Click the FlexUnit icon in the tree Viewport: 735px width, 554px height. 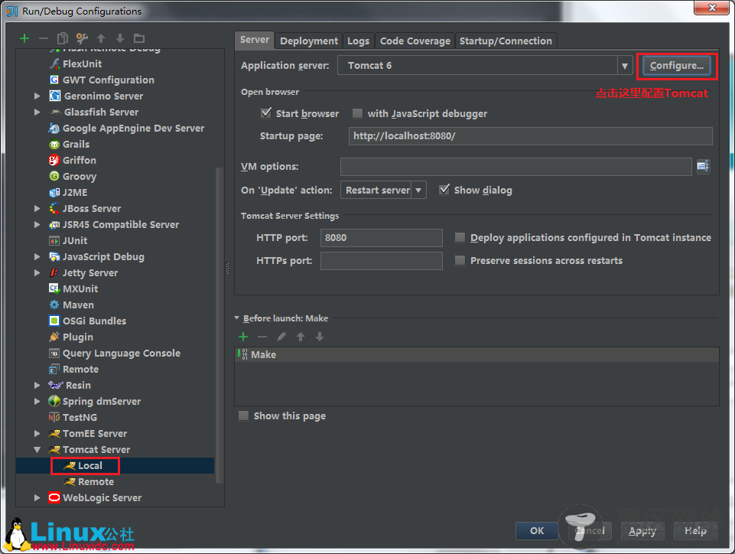point(55,64)
